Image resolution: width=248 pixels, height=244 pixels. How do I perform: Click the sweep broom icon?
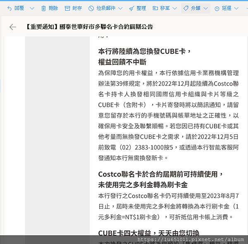tap(131, 8)
